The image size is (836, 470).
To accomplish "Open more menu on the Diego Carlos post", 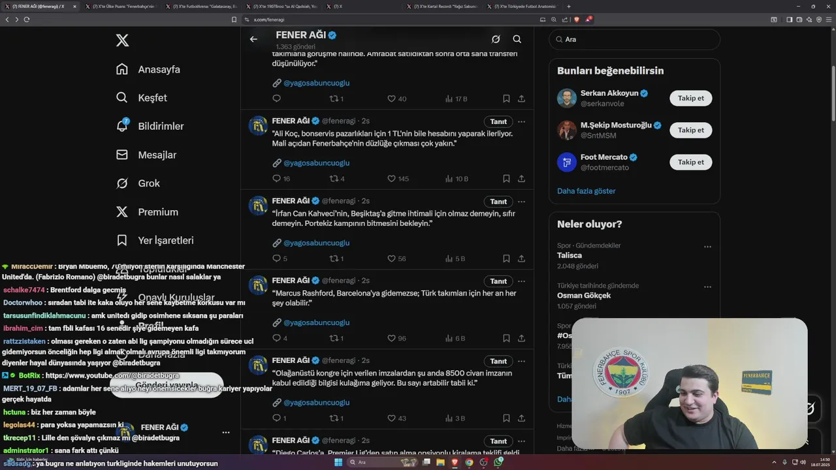I will 521,441.
